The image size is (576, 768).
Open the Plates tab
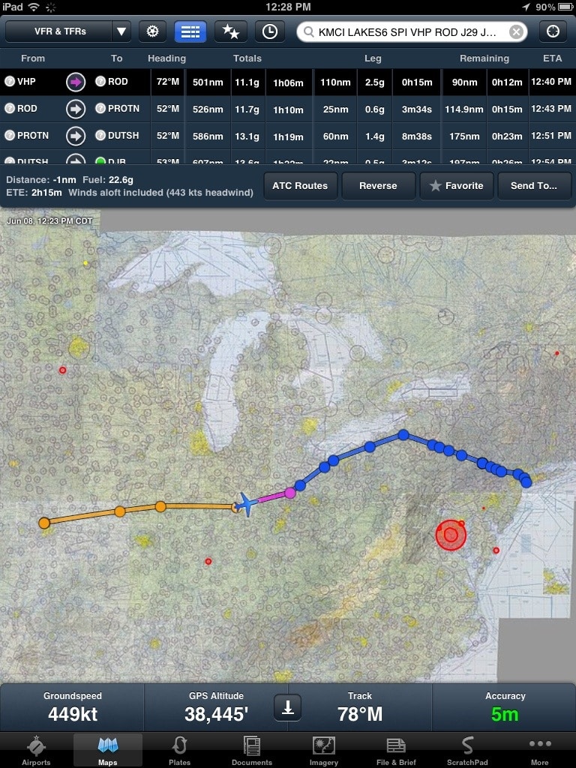point(179,750)
